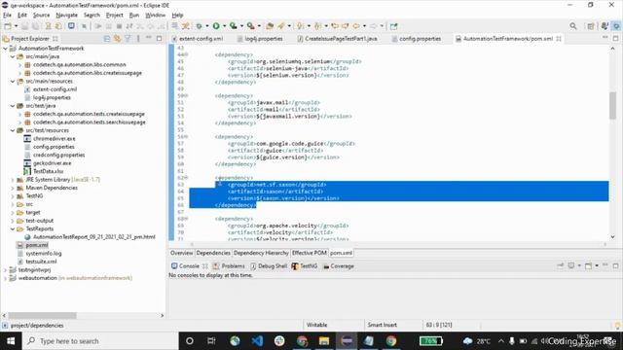623x350 pixels.
Task: Open the Project Explorer view menu
Action: click(x=138, y=39)
